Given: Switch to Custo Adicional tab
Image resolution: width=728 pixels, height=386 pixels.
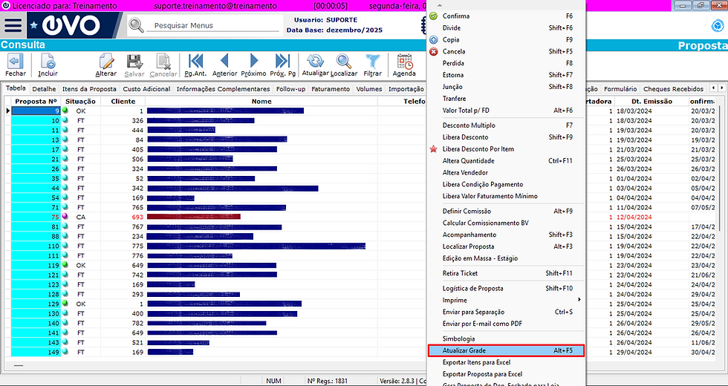Looking at the screenshot, I should (147, 88).
